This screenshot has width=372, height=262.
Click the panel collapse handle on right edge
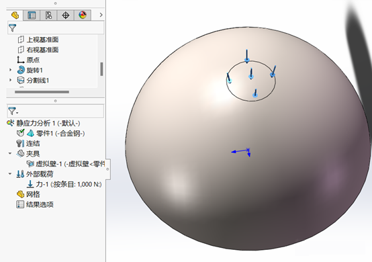107,169
